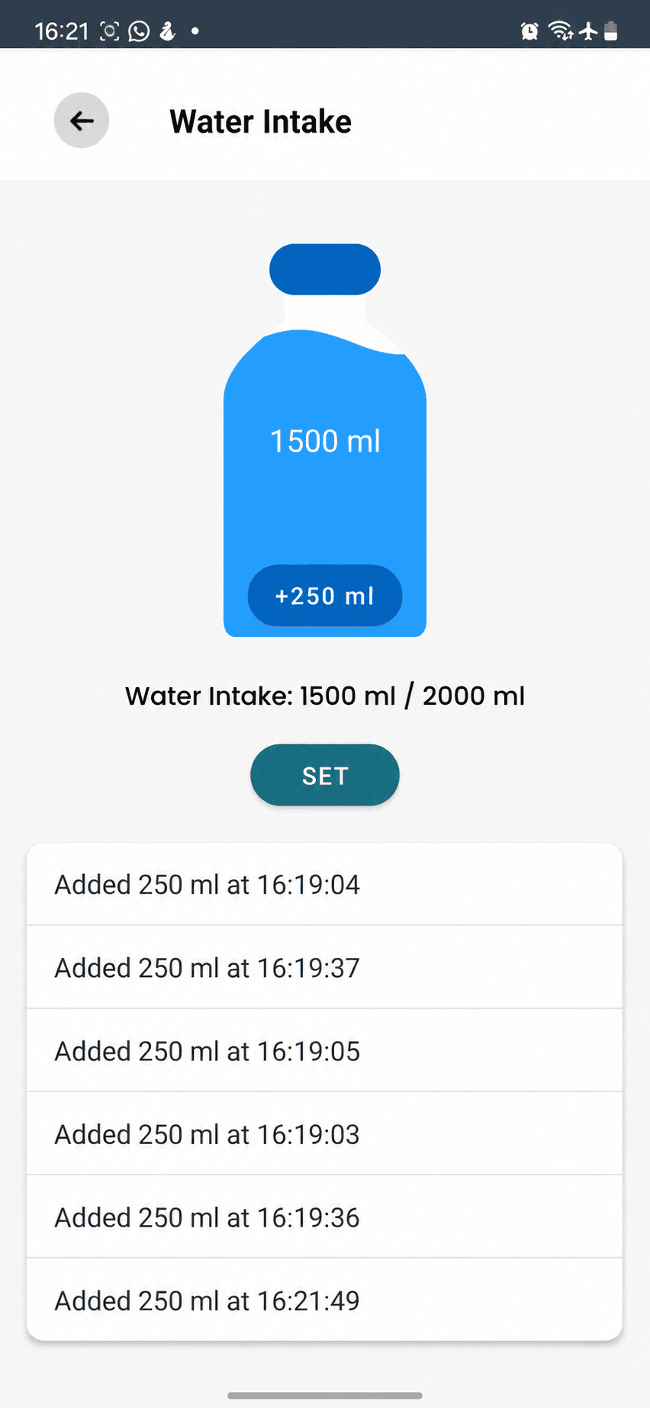The image size is (650, 1408).
Task: Select the entry added at 16:19:37
Action: click(x=325, y=968)
